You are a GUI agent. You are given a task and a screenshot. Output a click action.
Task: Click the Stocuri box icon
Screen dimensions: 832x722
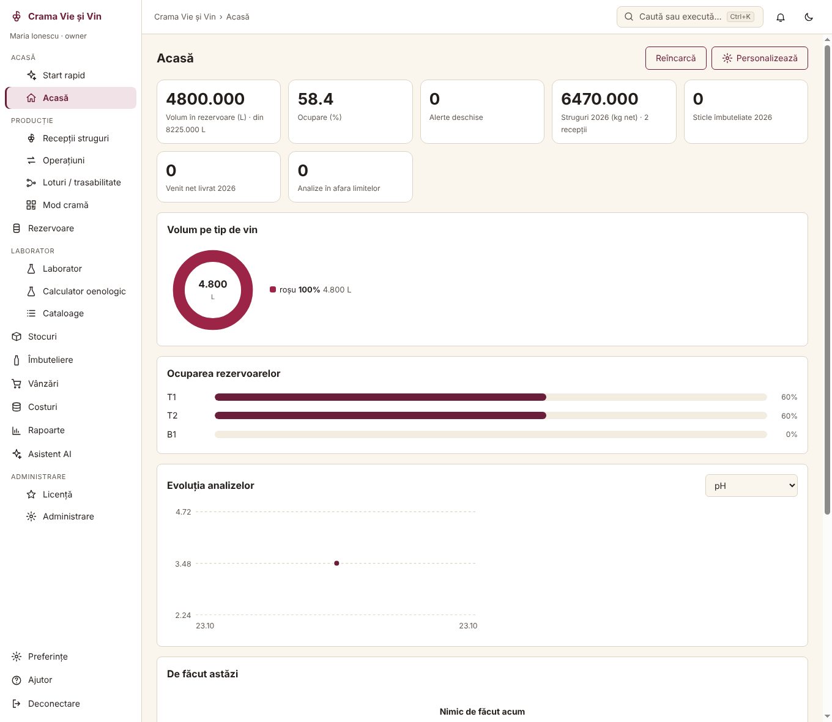point(17,337)
